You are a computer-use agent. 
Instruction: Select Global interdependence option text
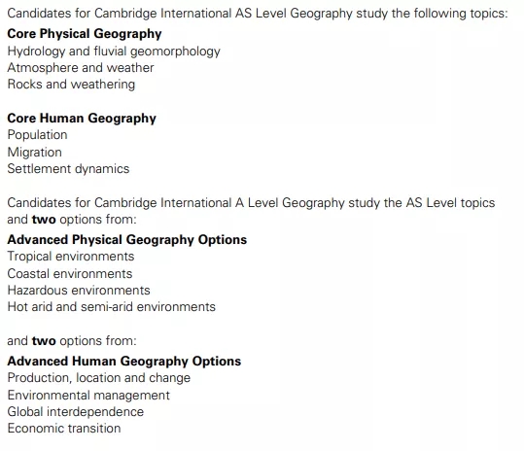[76, 411]
